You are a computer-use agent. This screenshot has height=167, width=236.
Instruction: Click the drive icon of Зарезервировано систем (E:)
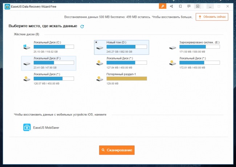pos(172,48)
